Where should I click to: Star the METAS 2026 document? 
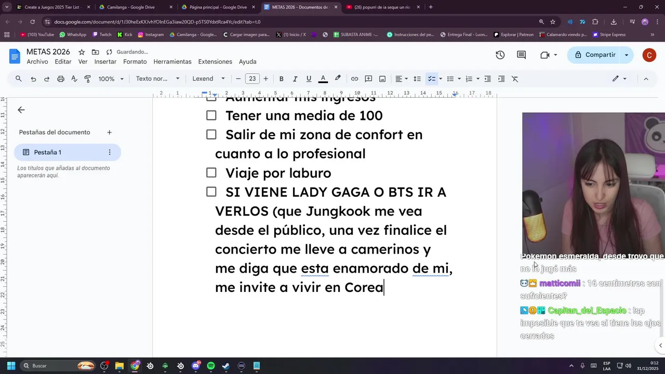coord(82,52)
